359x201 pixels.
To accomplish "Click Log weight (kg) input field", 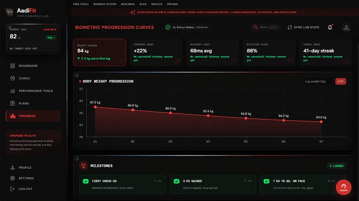I will (317, 81).
